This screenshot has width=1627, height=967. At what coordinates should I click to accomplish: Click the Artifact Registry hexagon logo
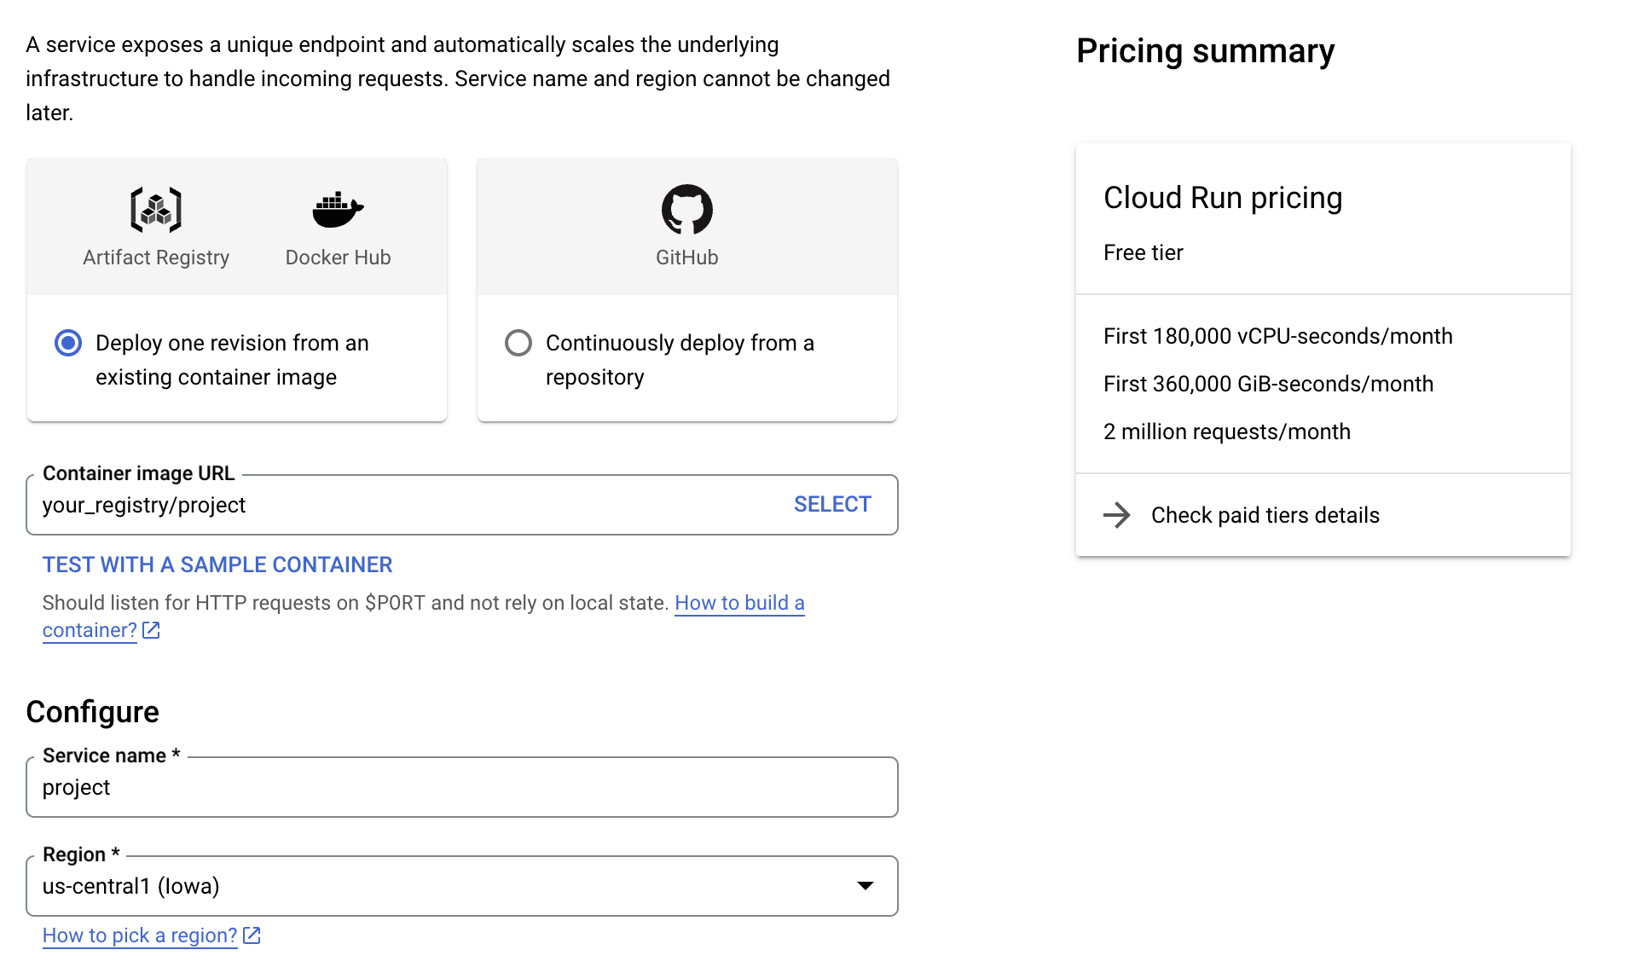point(156,207)
